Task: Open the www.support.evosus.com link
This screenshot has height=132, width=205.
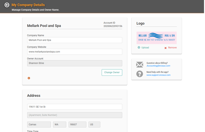Action: [158, 75]
